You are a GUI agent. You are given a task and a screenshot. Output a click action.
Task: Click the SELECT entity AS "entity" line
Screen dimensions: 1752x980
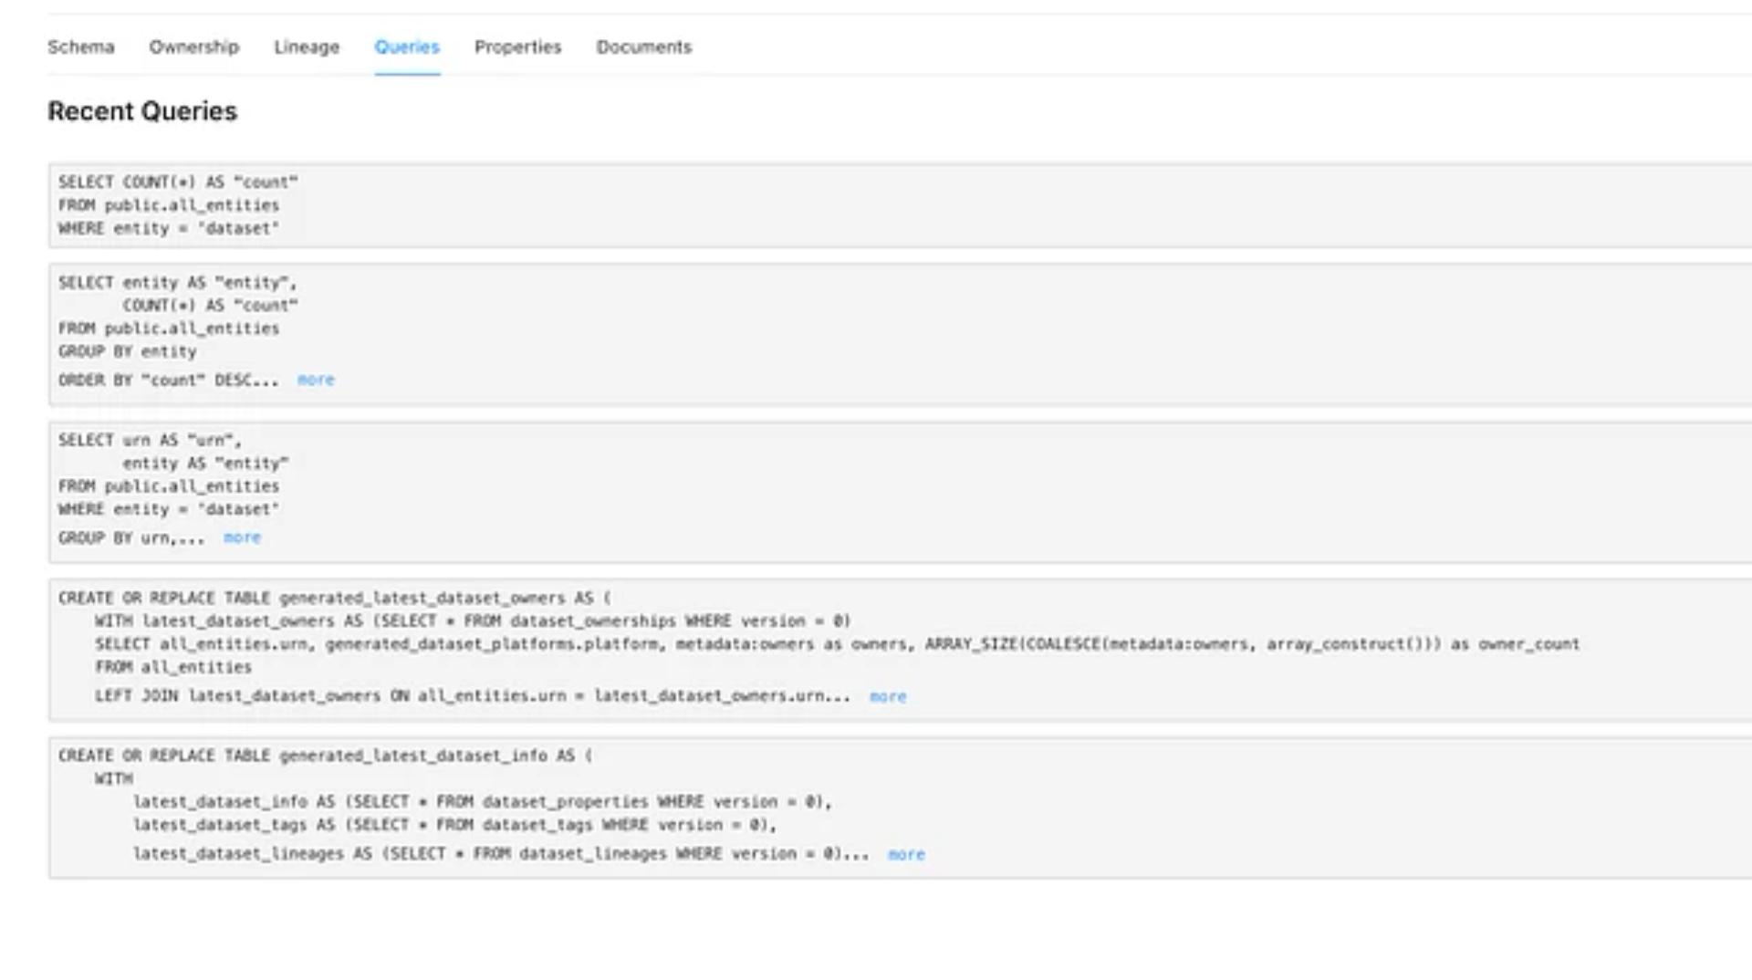(178, 282)
